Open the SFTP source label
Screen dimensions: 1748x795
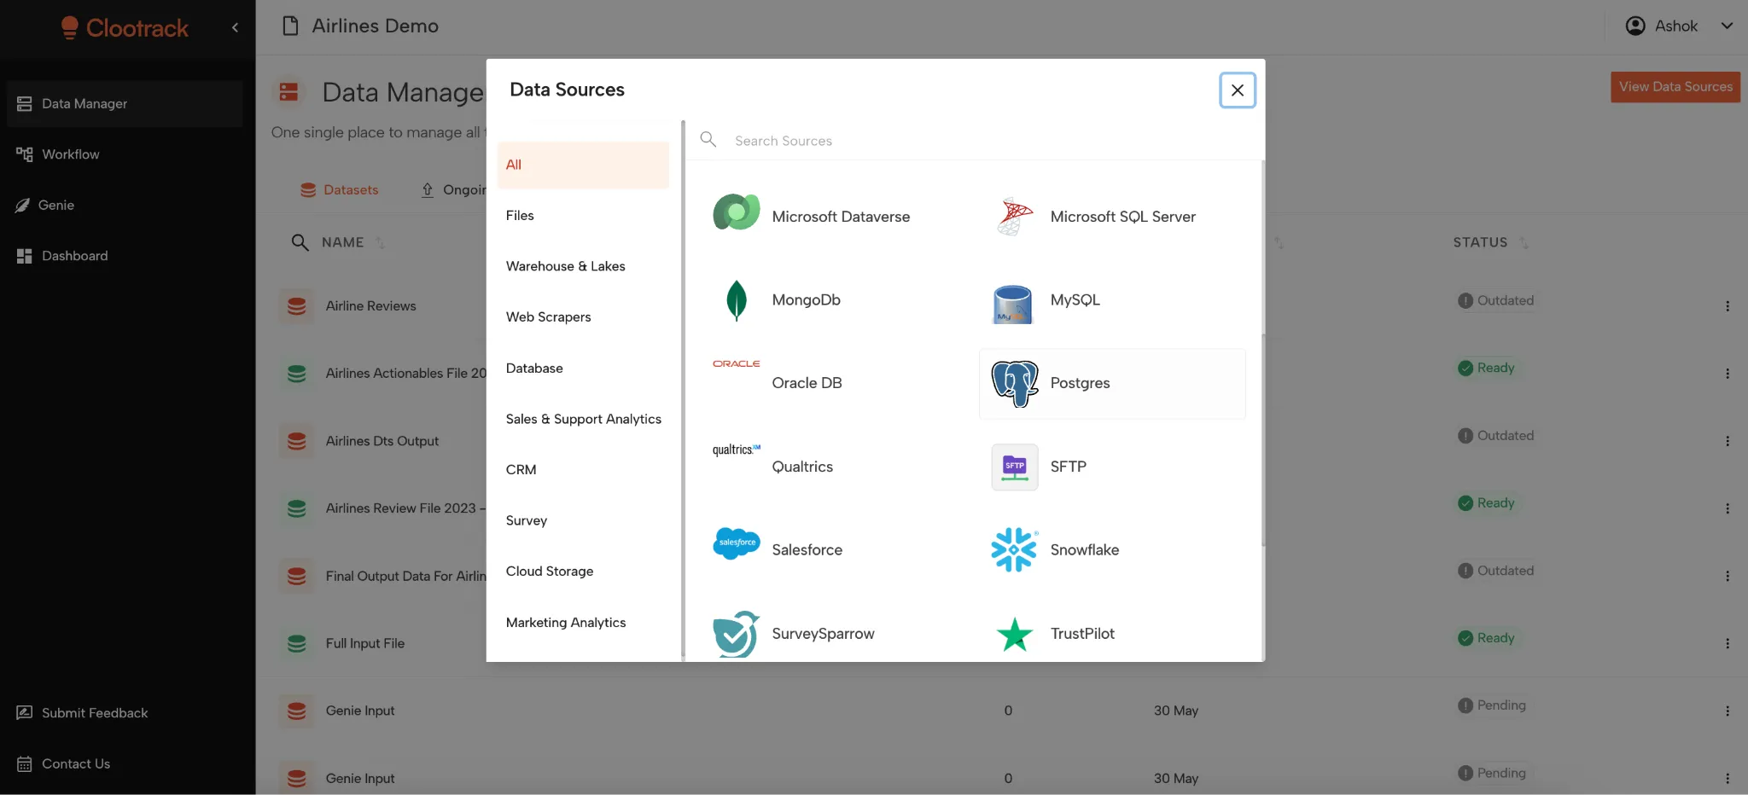tap(1068, 467)
